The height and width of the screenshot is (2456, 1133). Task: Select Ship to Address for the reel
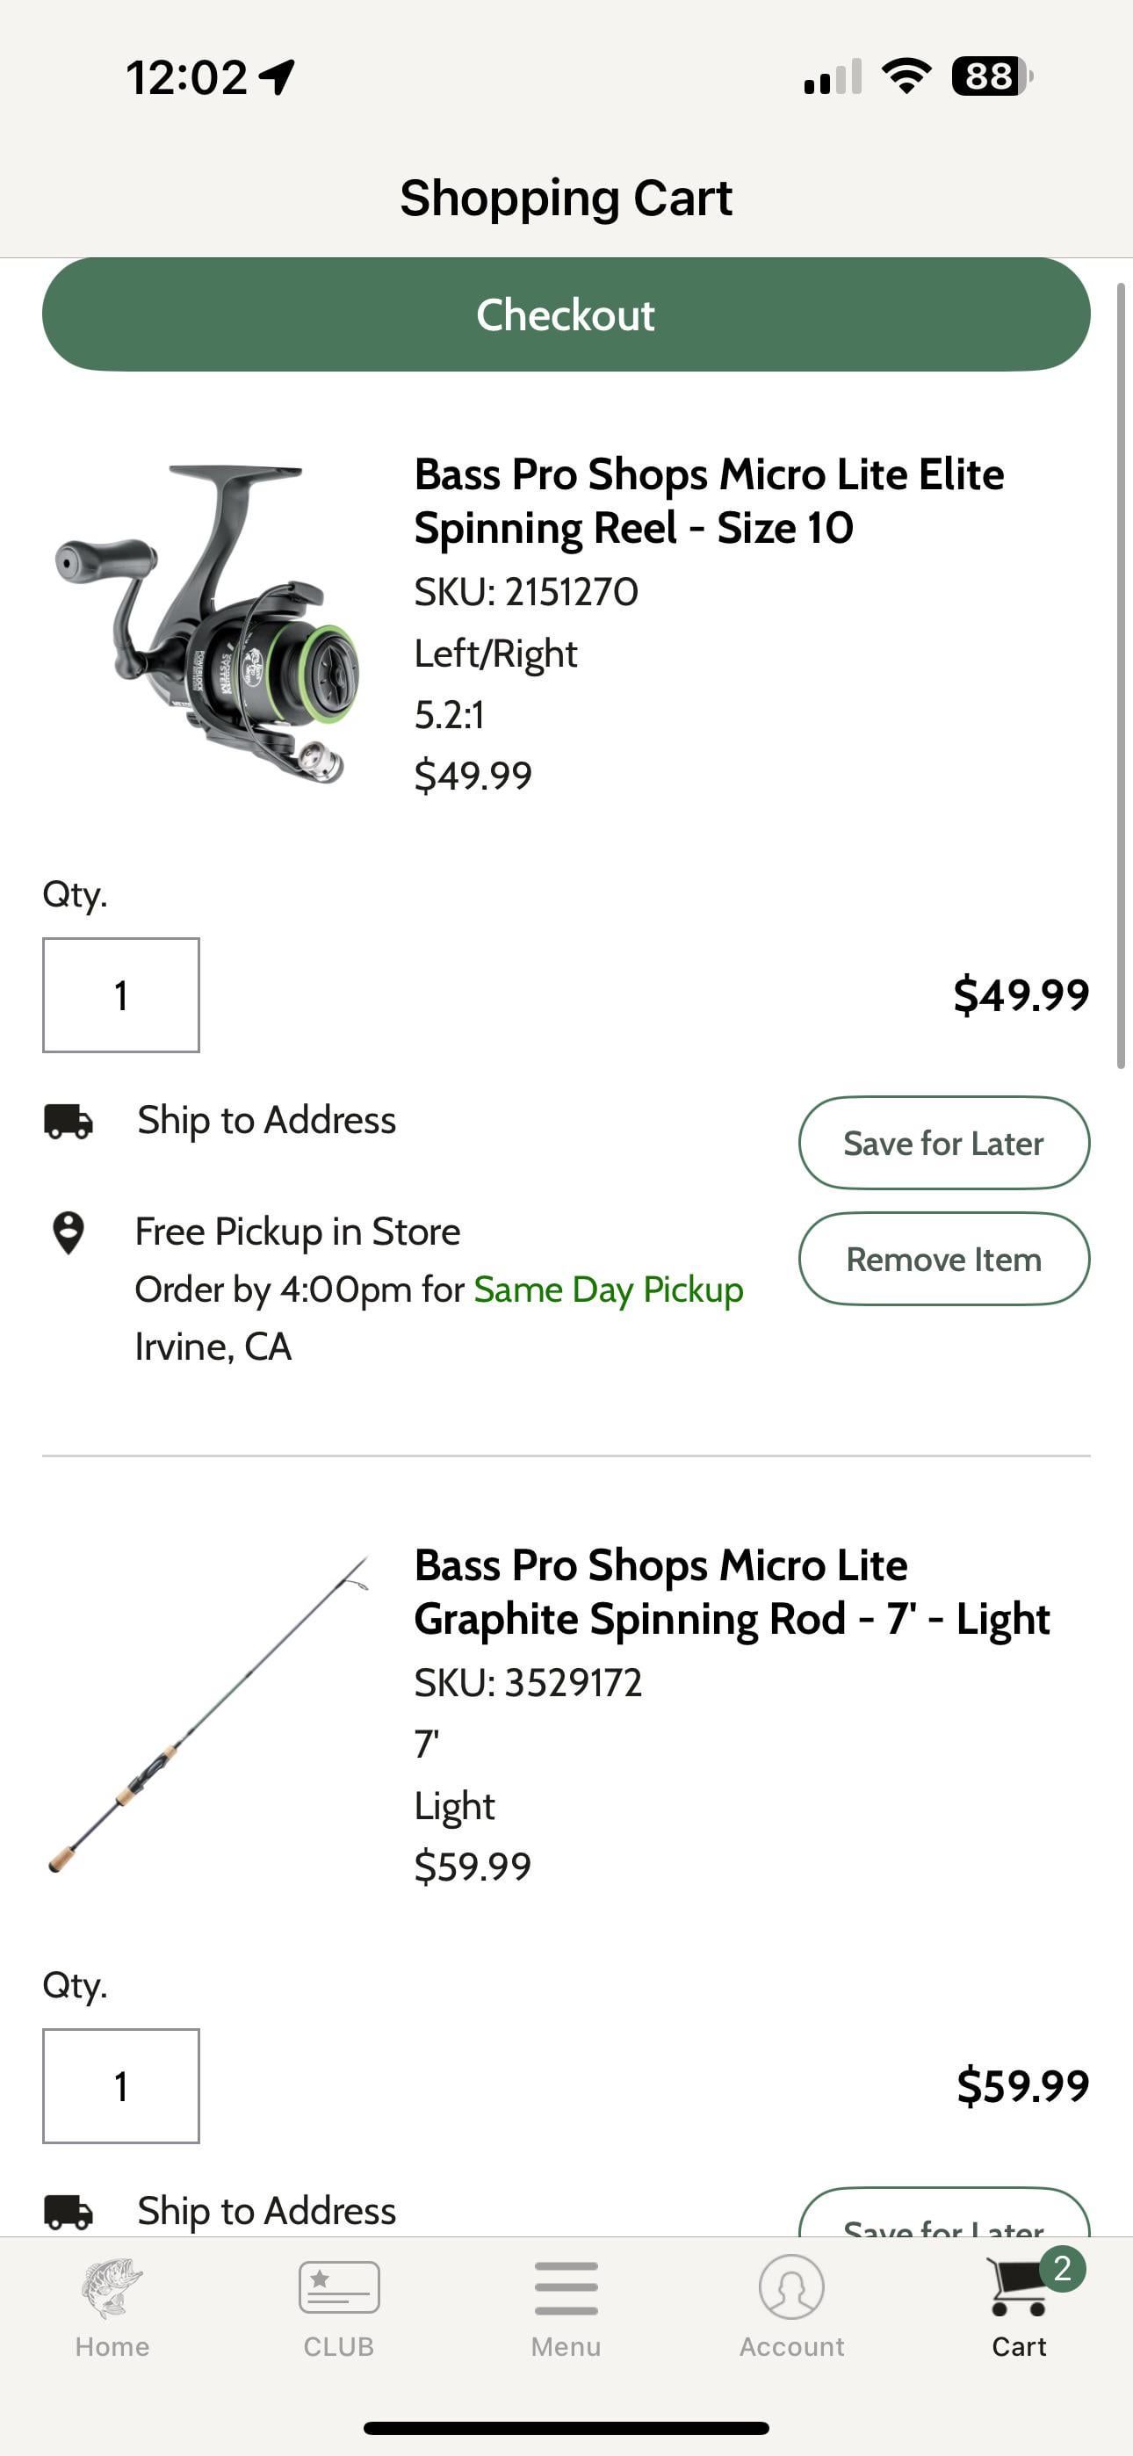(x=266, y=1120)
